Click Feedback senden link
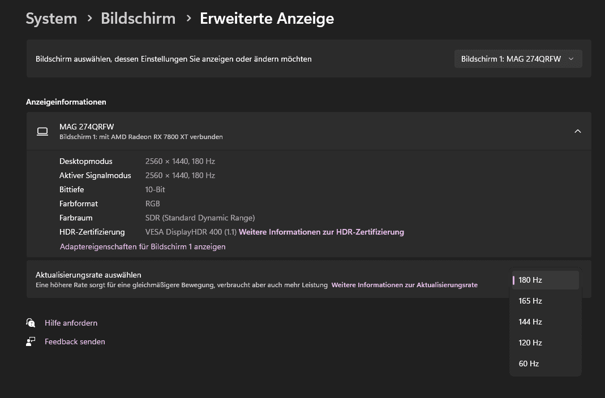This screenshot has height=398, width=605. pyautogui.click(x=75, y=341)
